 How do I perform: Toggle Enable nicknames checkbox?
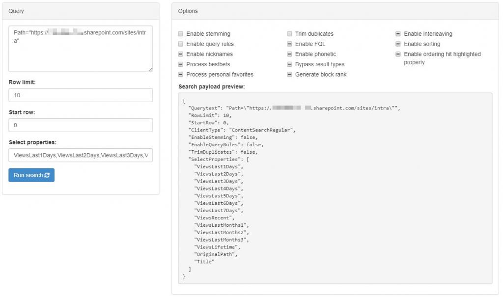pos(181,54)
